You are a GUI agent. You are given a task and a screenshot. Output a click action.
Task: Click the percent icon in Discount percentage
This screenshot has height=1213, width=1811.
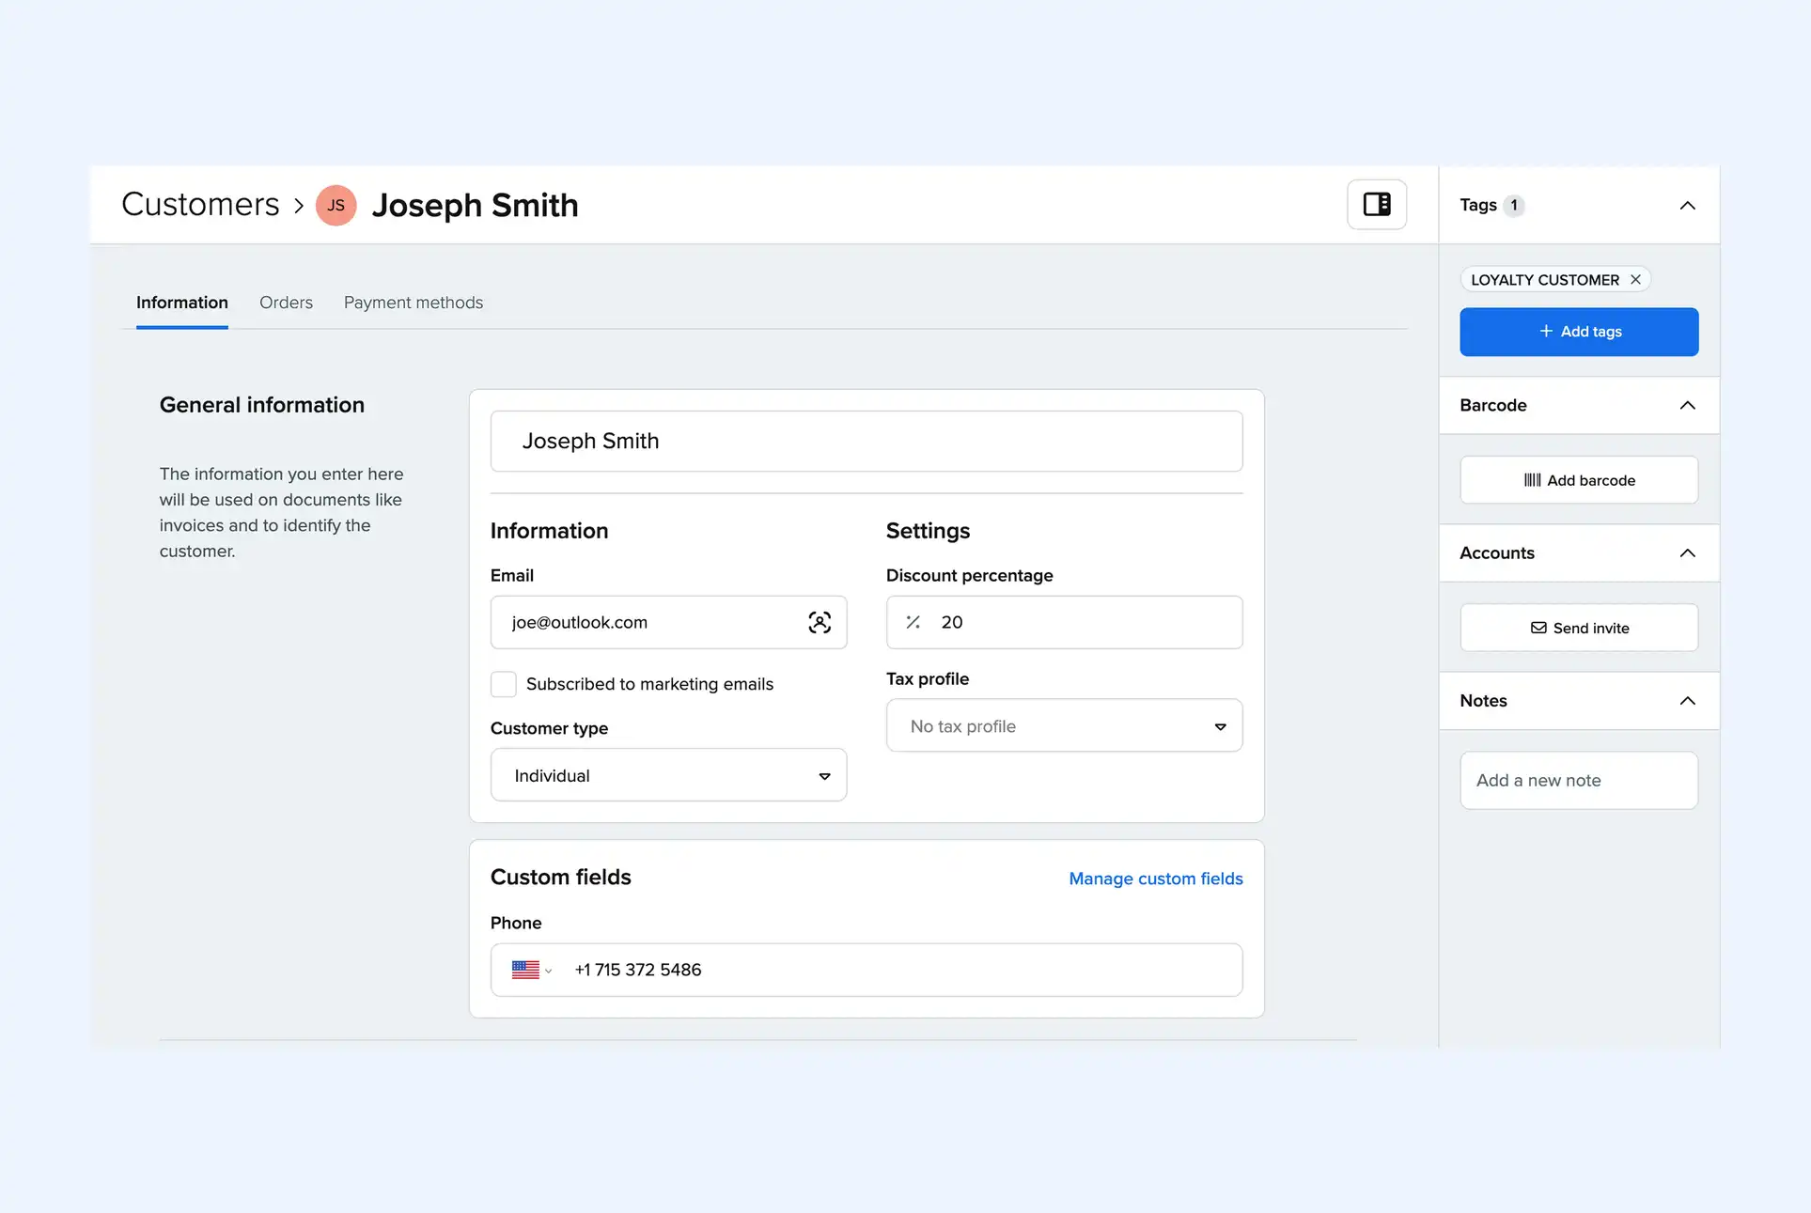[912, 622]
